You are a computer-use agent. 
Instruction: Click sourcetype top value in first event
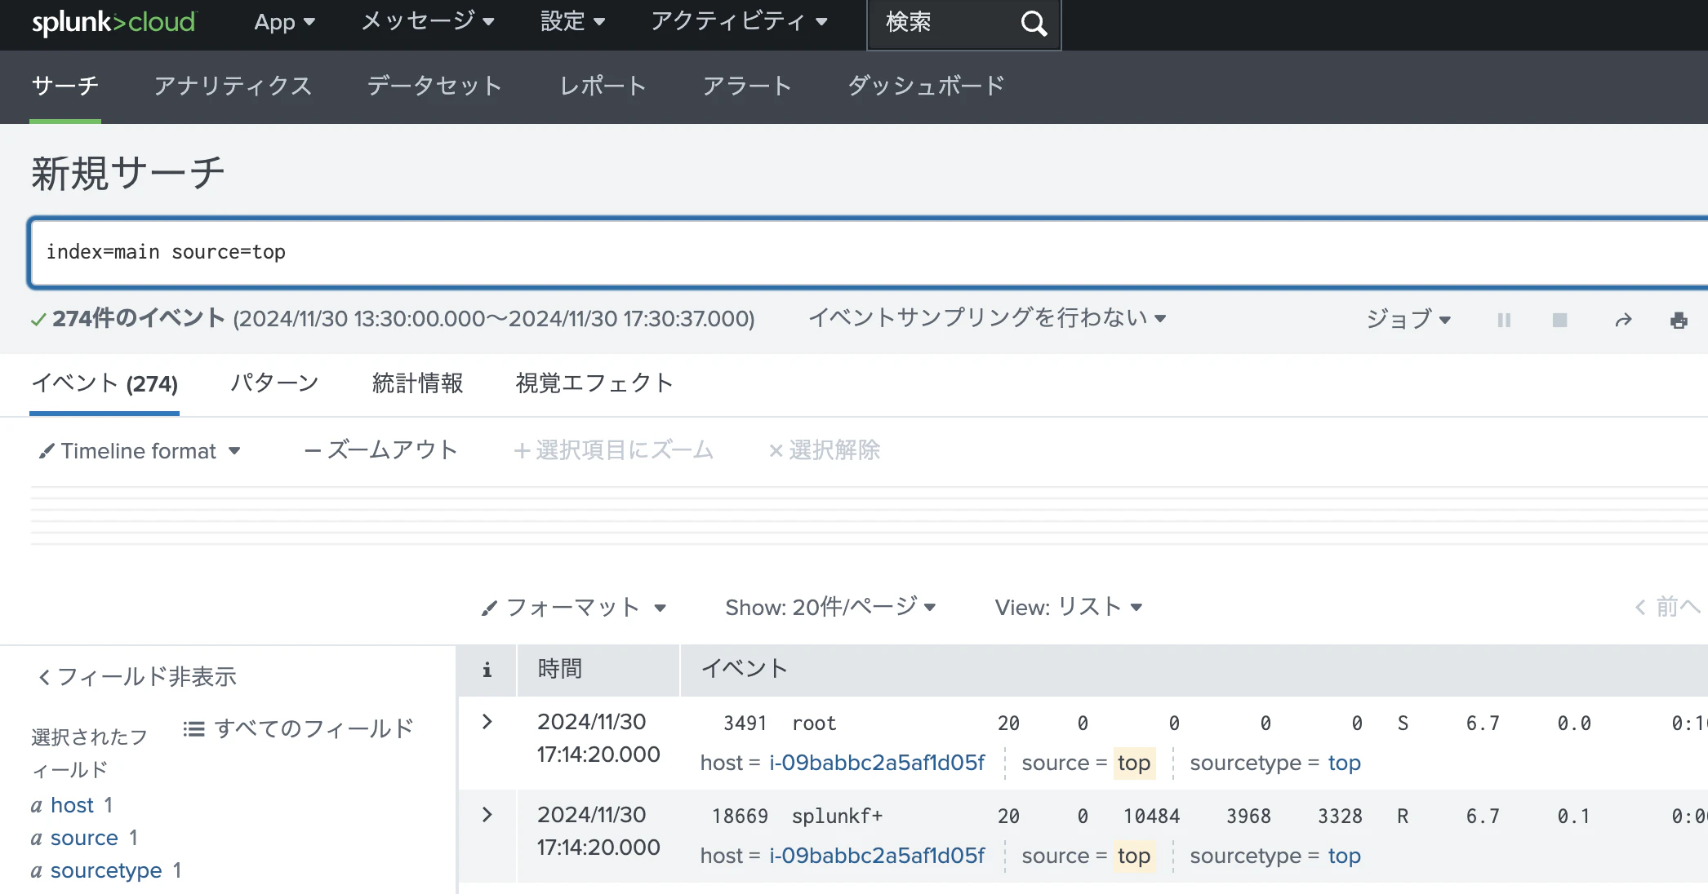pyautogui.click(x=1344, y=763)
